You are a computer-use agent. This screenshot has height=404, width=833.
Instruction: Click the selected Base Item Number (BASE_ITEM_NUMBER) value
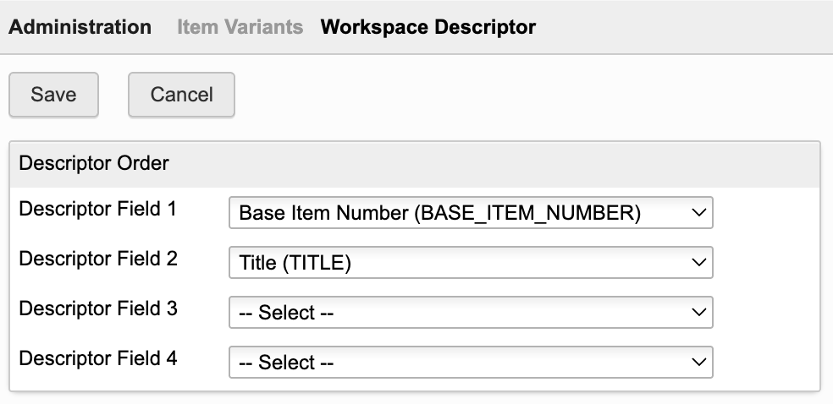(440, 213)
